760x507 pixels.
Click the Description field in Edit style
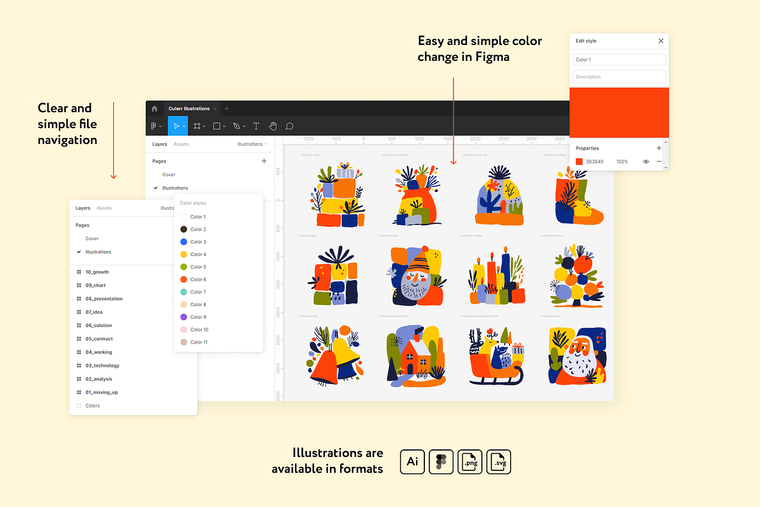tap(619, 77)
